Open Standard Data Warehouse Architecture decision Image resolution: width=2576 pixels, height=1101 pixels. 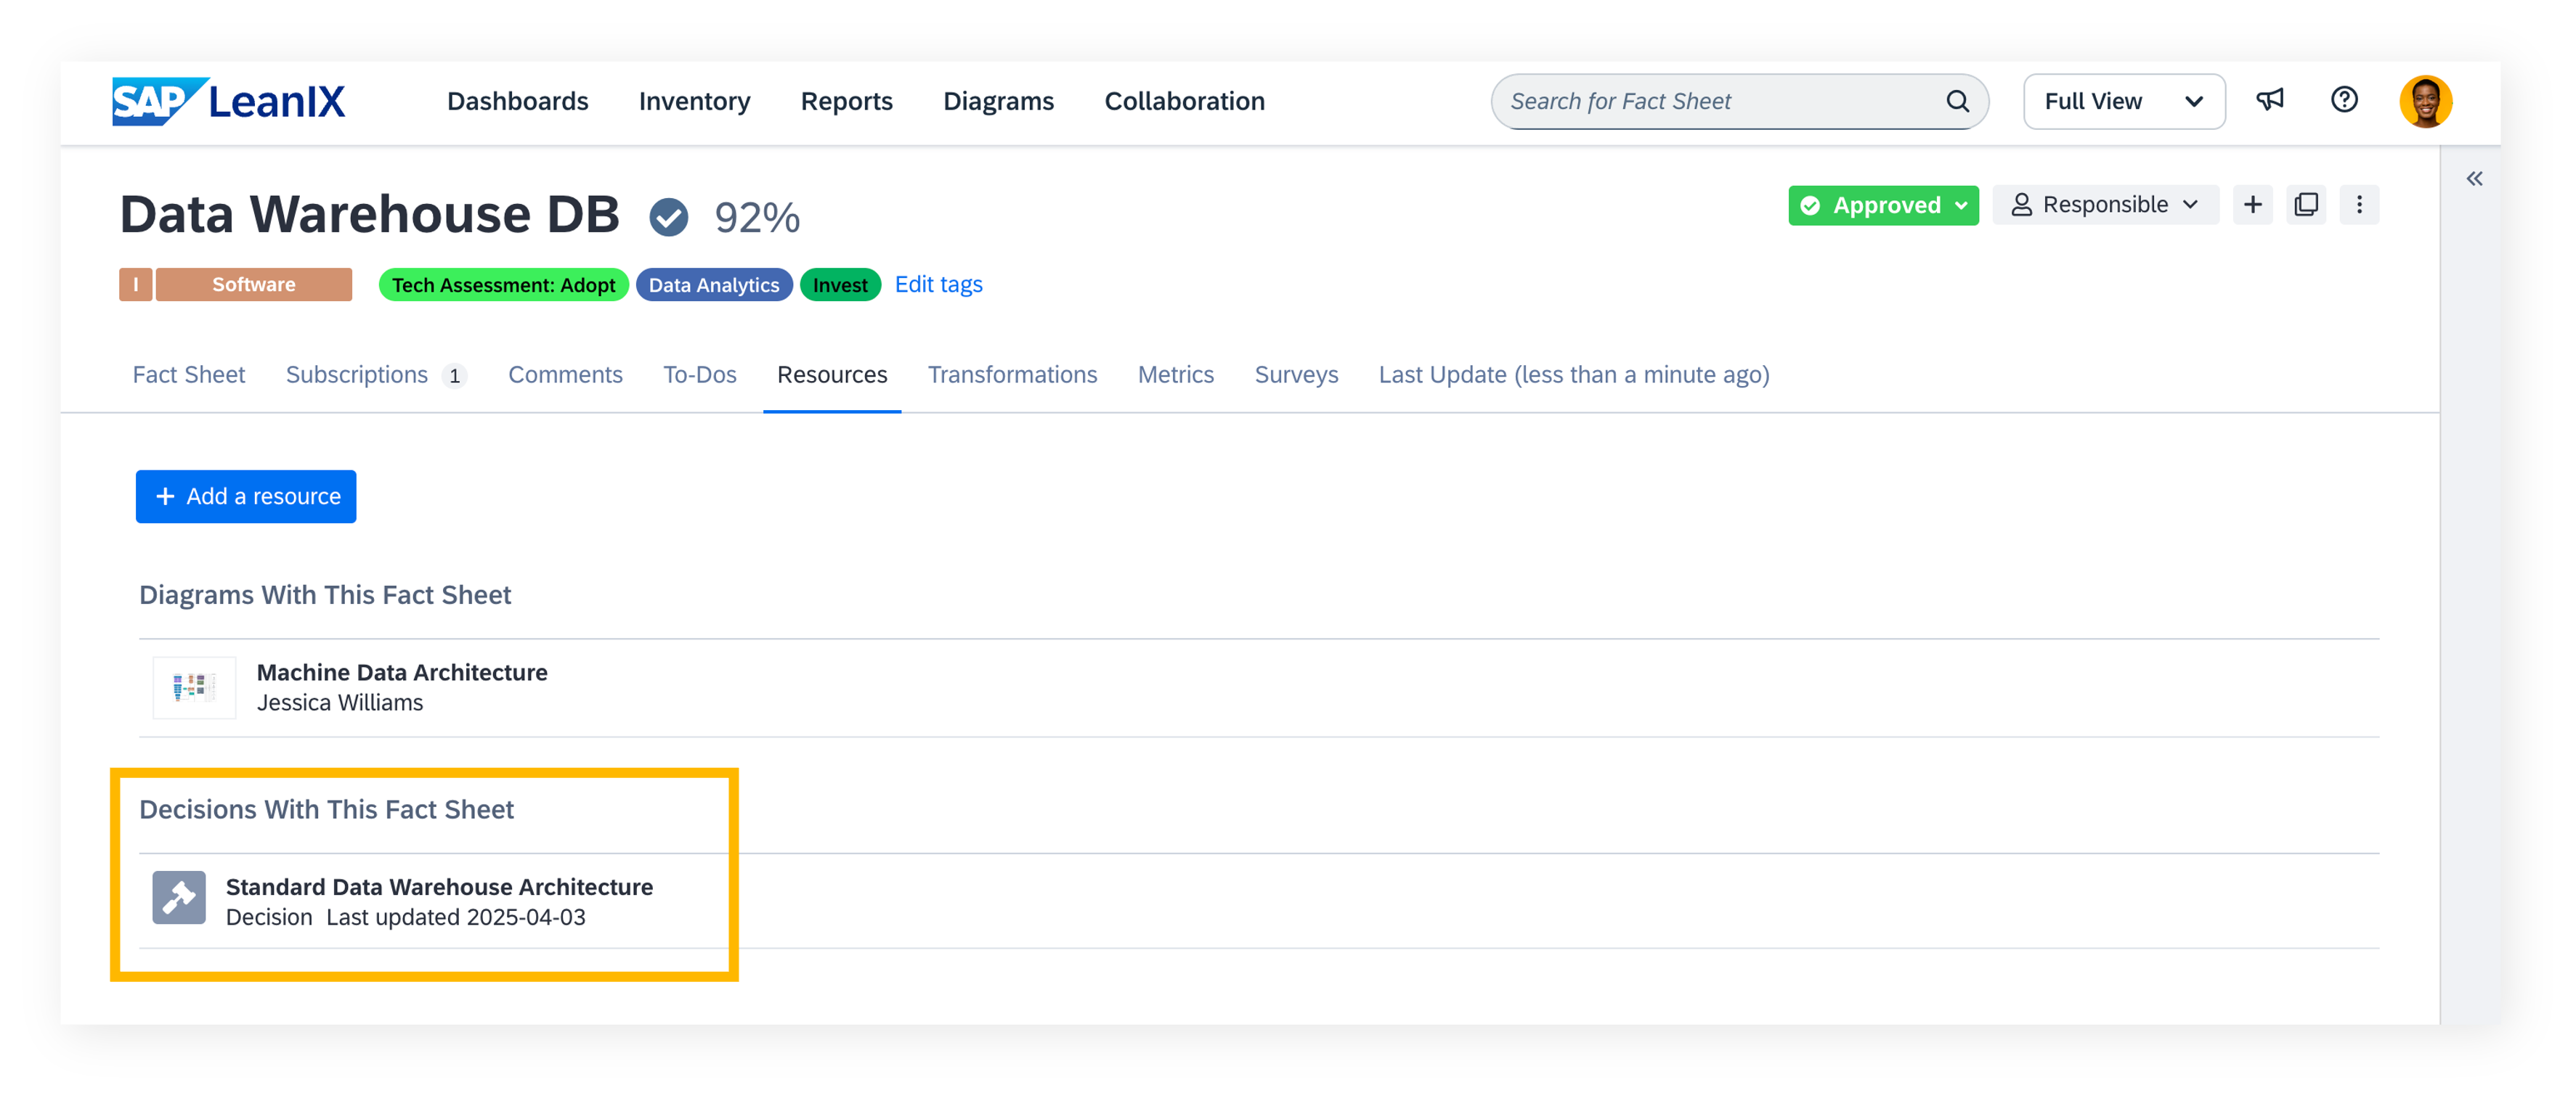pyautogui.click(x=439, y=887)
